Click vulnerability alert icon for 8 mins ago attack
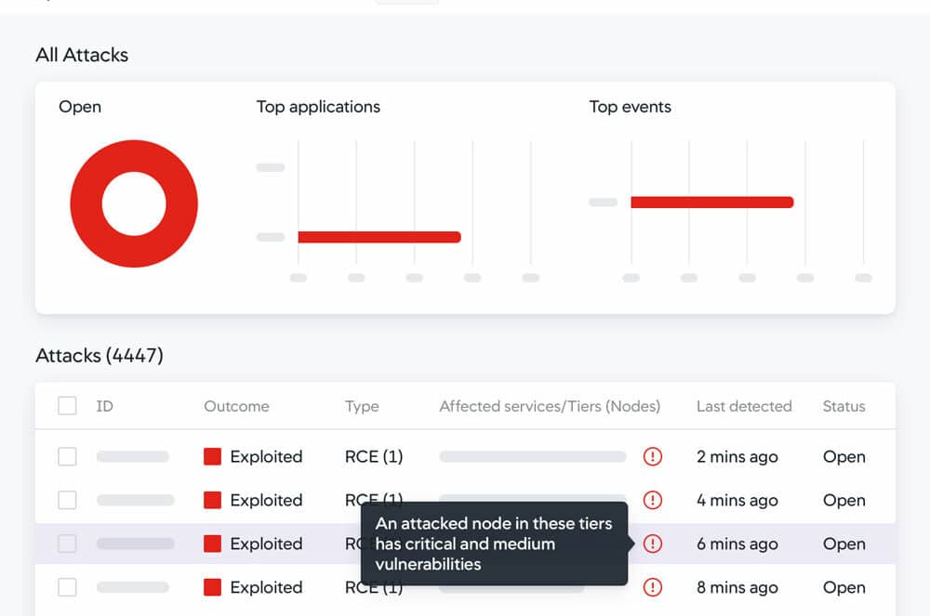The image size is (930, 616). (x=653, y=587)
